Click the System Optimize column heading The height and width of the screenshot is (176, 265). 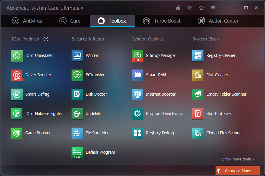click(148, 39)
